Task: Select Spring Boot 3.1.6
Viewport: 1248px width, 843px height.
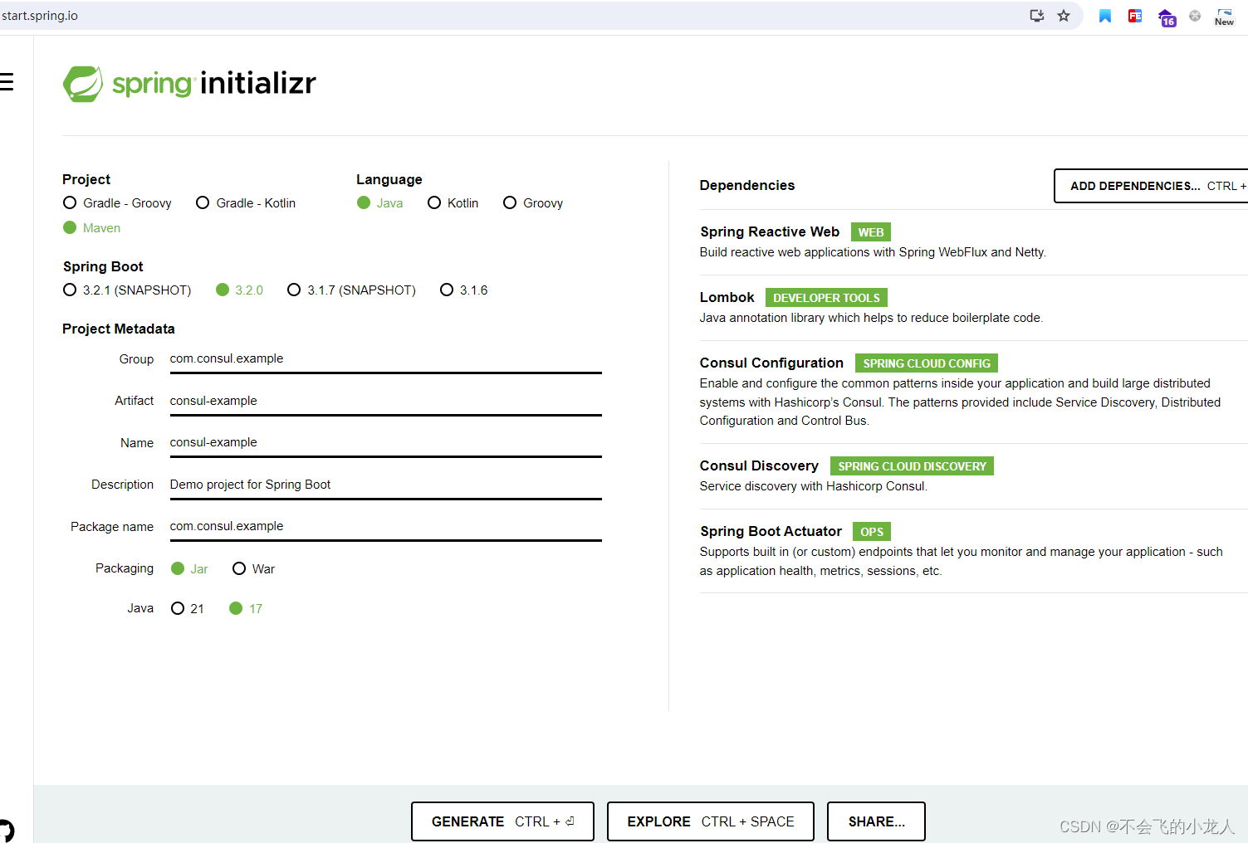Action: tap(464, 290)
